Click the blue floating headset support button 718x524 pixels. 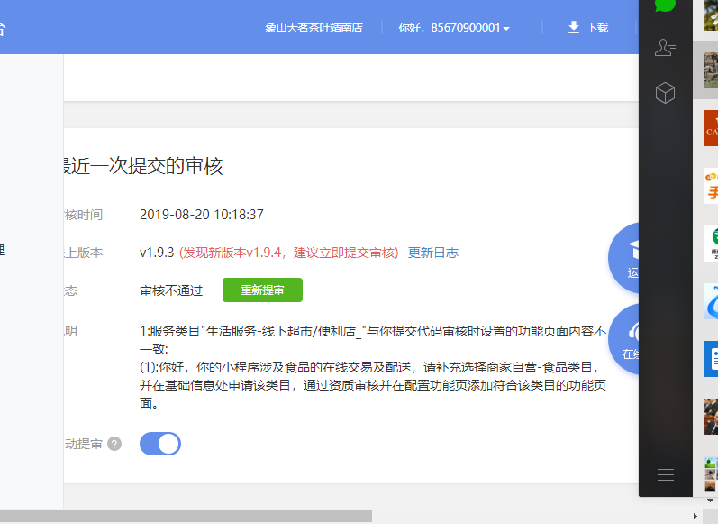(625, 339)
